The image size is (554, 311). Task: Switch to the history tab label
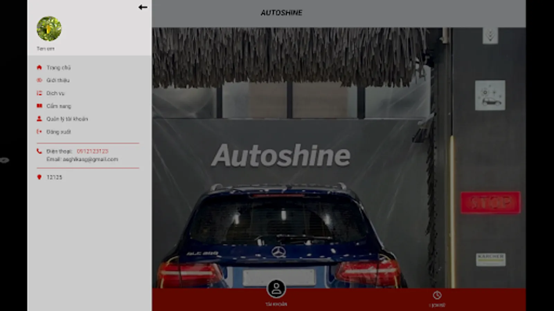(x=437, y=305)
